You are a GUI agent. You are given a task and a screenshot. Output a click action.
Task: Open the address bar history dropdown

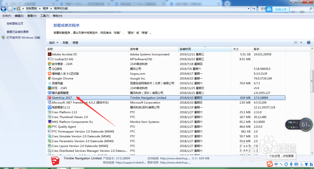(x=248, y=9)
